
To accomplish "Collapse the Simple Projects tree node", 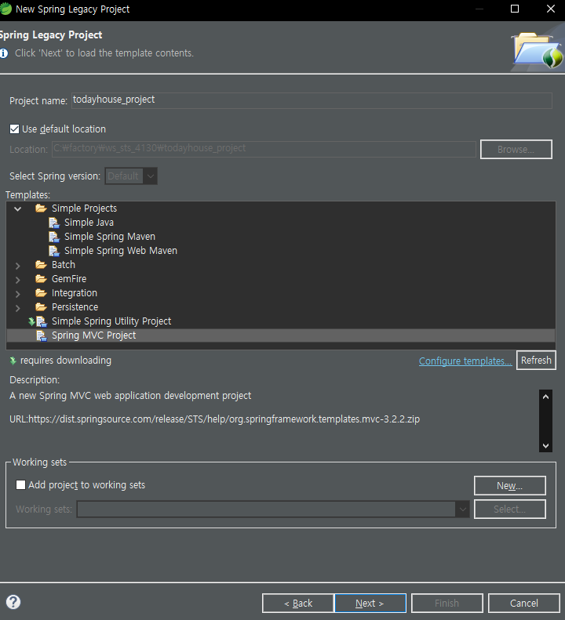I will pyautogui.click(x=17, y=208).
